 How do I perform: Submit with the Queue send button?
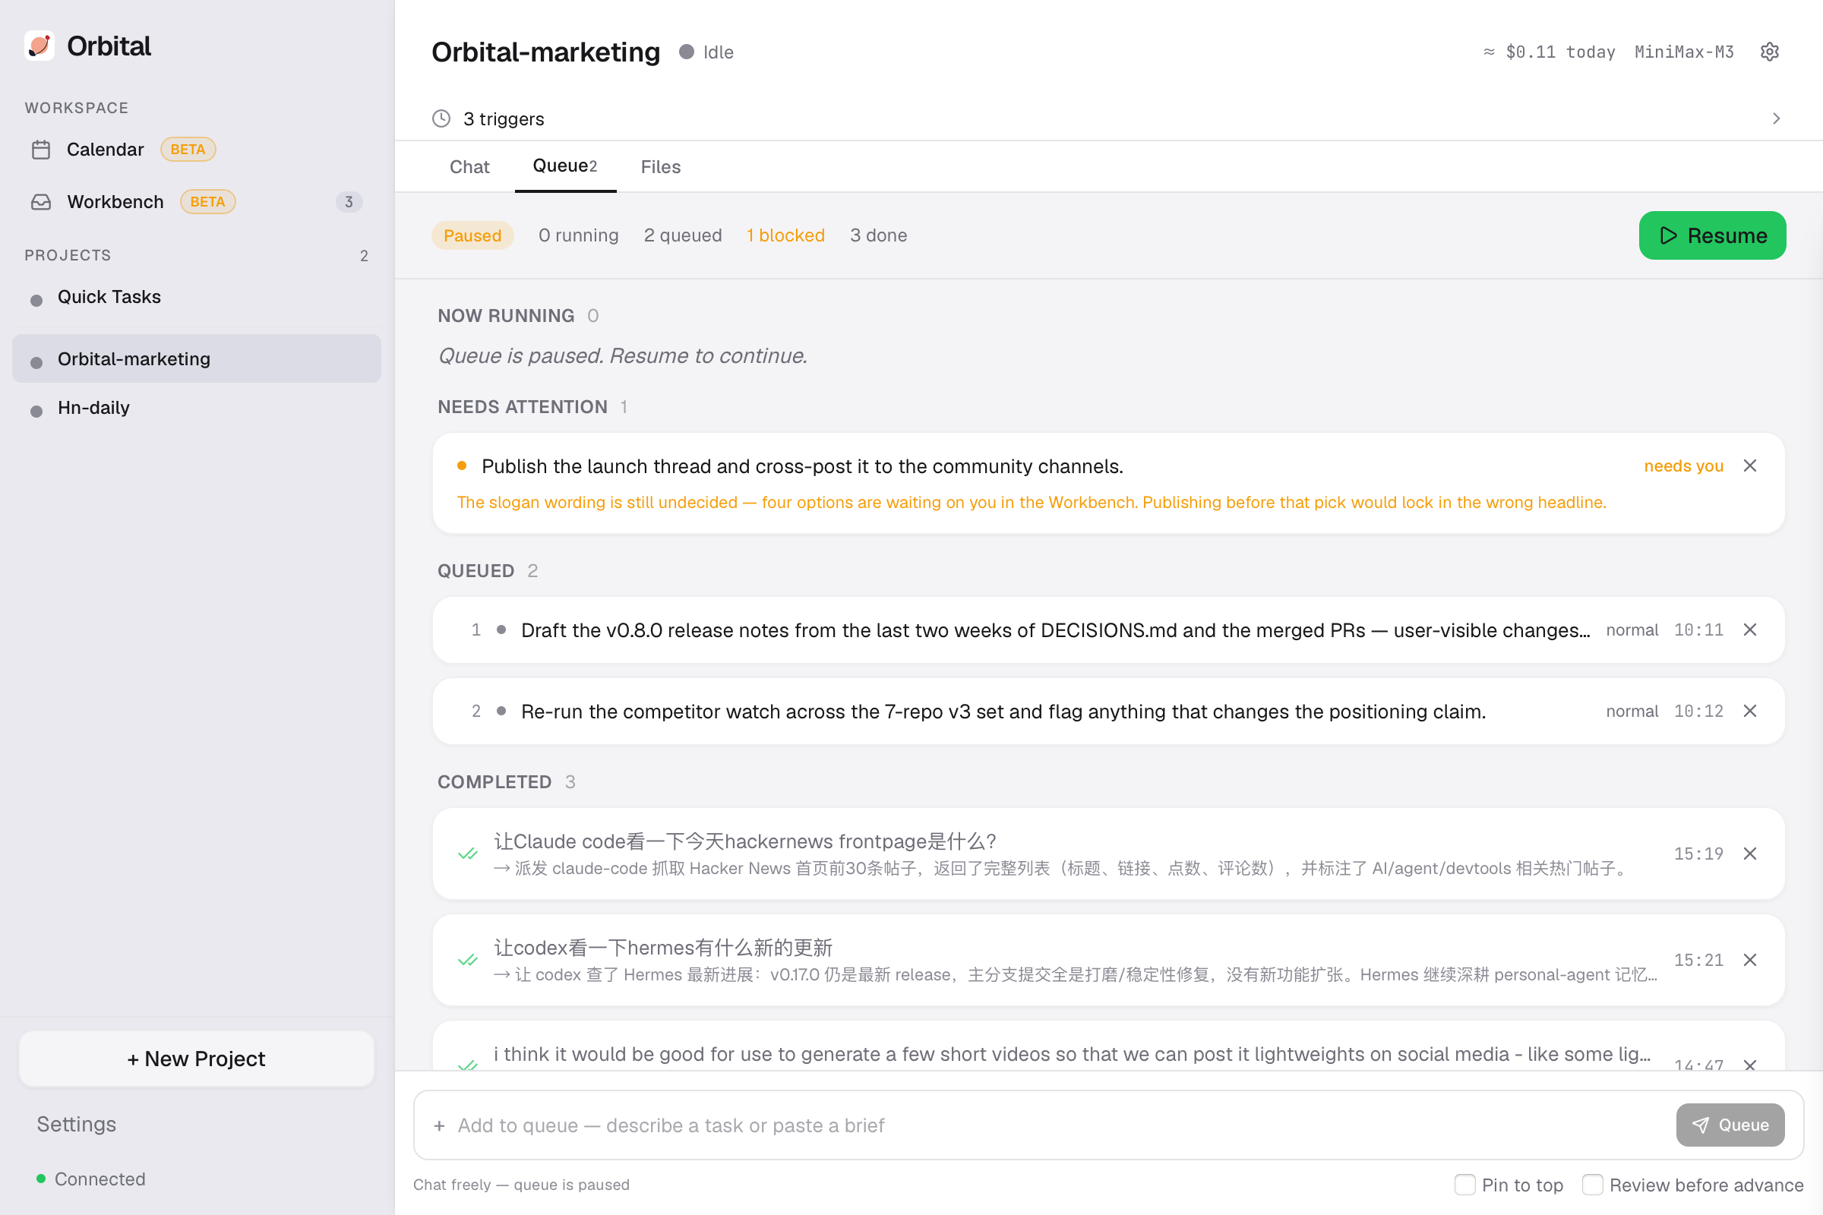point(1730,1125)
